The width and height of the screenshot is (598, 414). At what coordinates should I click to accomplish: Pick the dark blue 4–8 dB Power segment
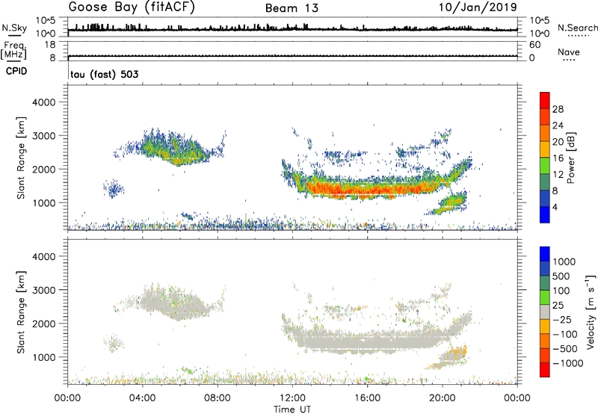(x=545, y=199)
